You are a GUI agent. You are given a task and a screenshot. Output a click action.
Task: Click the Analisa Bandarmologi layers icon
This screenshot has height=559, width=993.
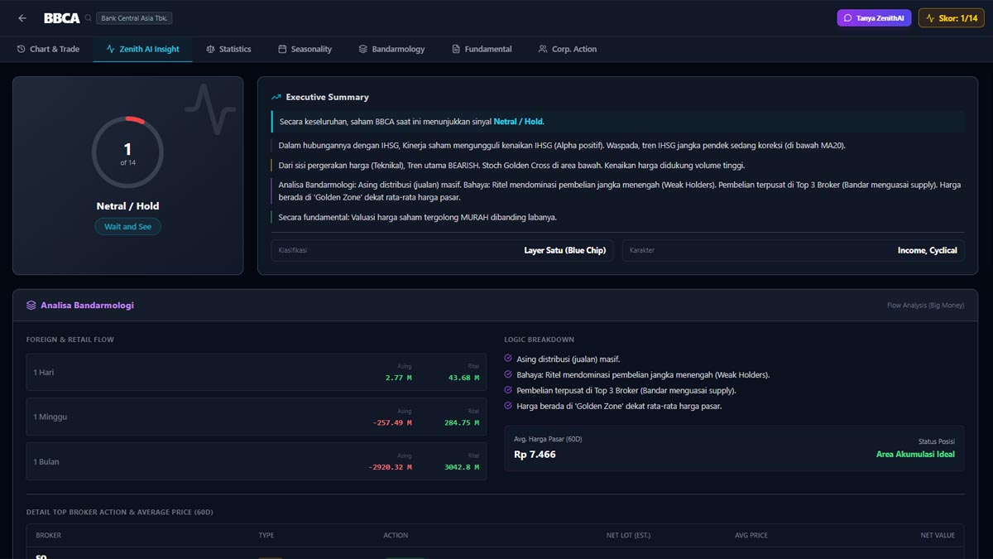[x=31, y=305]
